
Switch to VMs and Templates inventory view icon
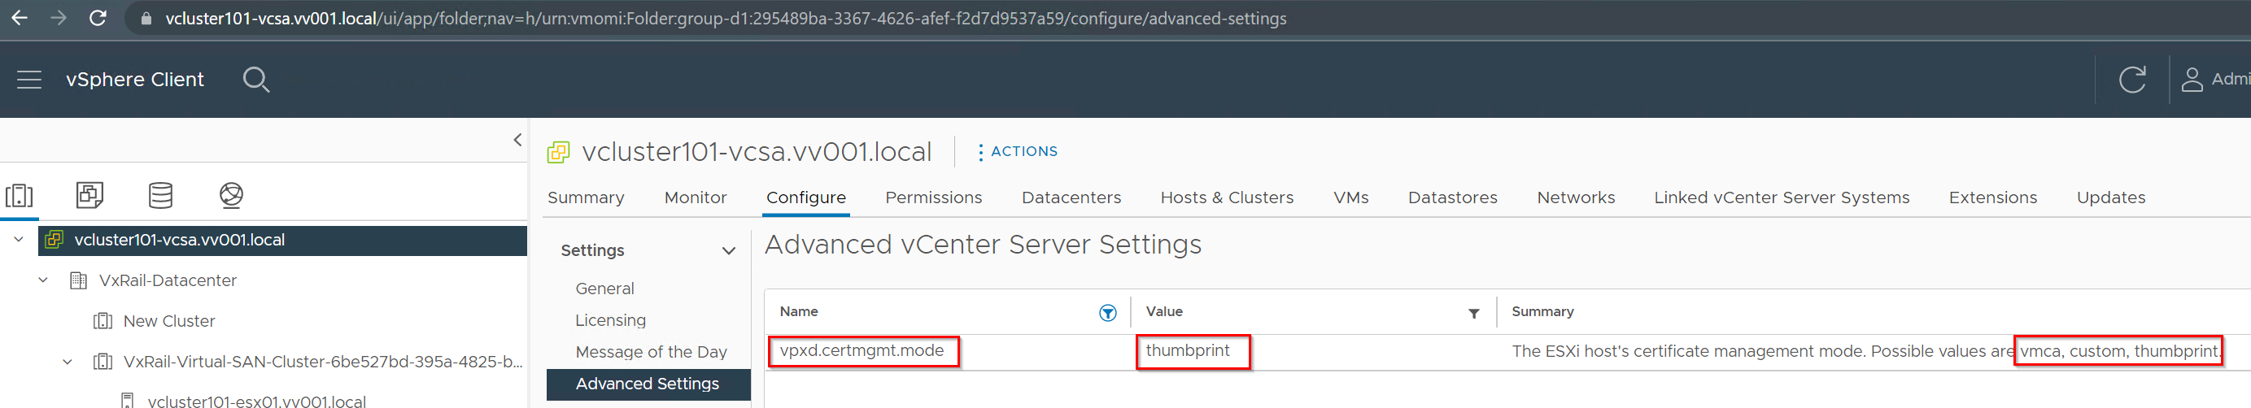point(90,194)
